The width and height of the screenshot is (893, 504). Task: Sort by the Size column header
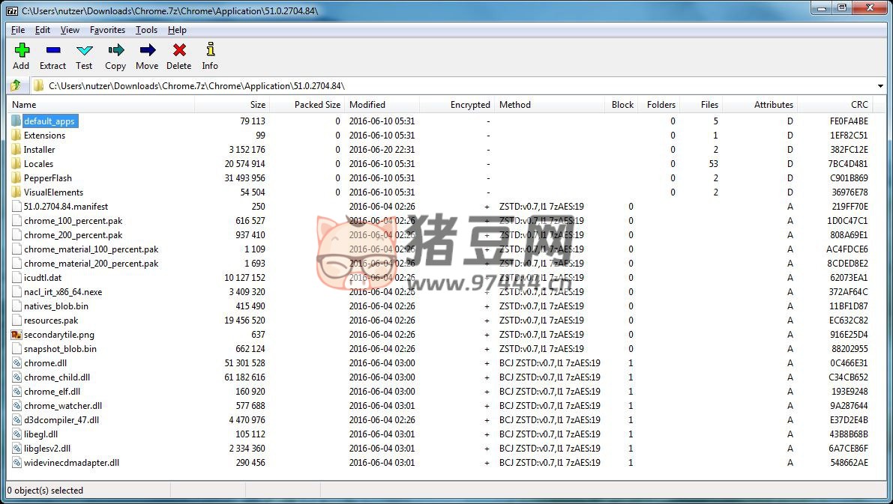pos(257,105)
